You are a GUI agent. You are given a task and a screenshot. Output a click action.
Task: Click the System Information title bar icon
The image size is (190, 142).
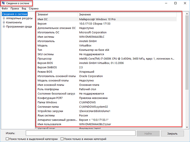pyautogui.click(x=3, y=3)
